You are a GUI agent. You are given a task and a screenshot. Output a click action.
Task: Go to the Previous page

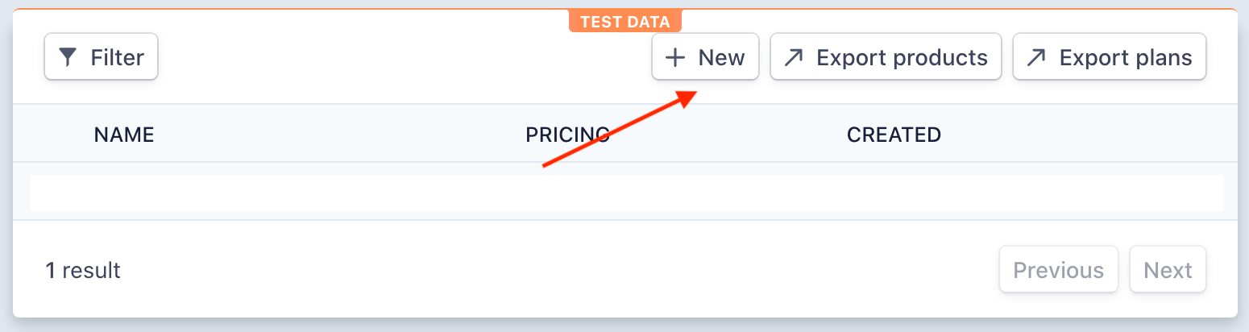pyautogui.click(x=1059, y=269)
